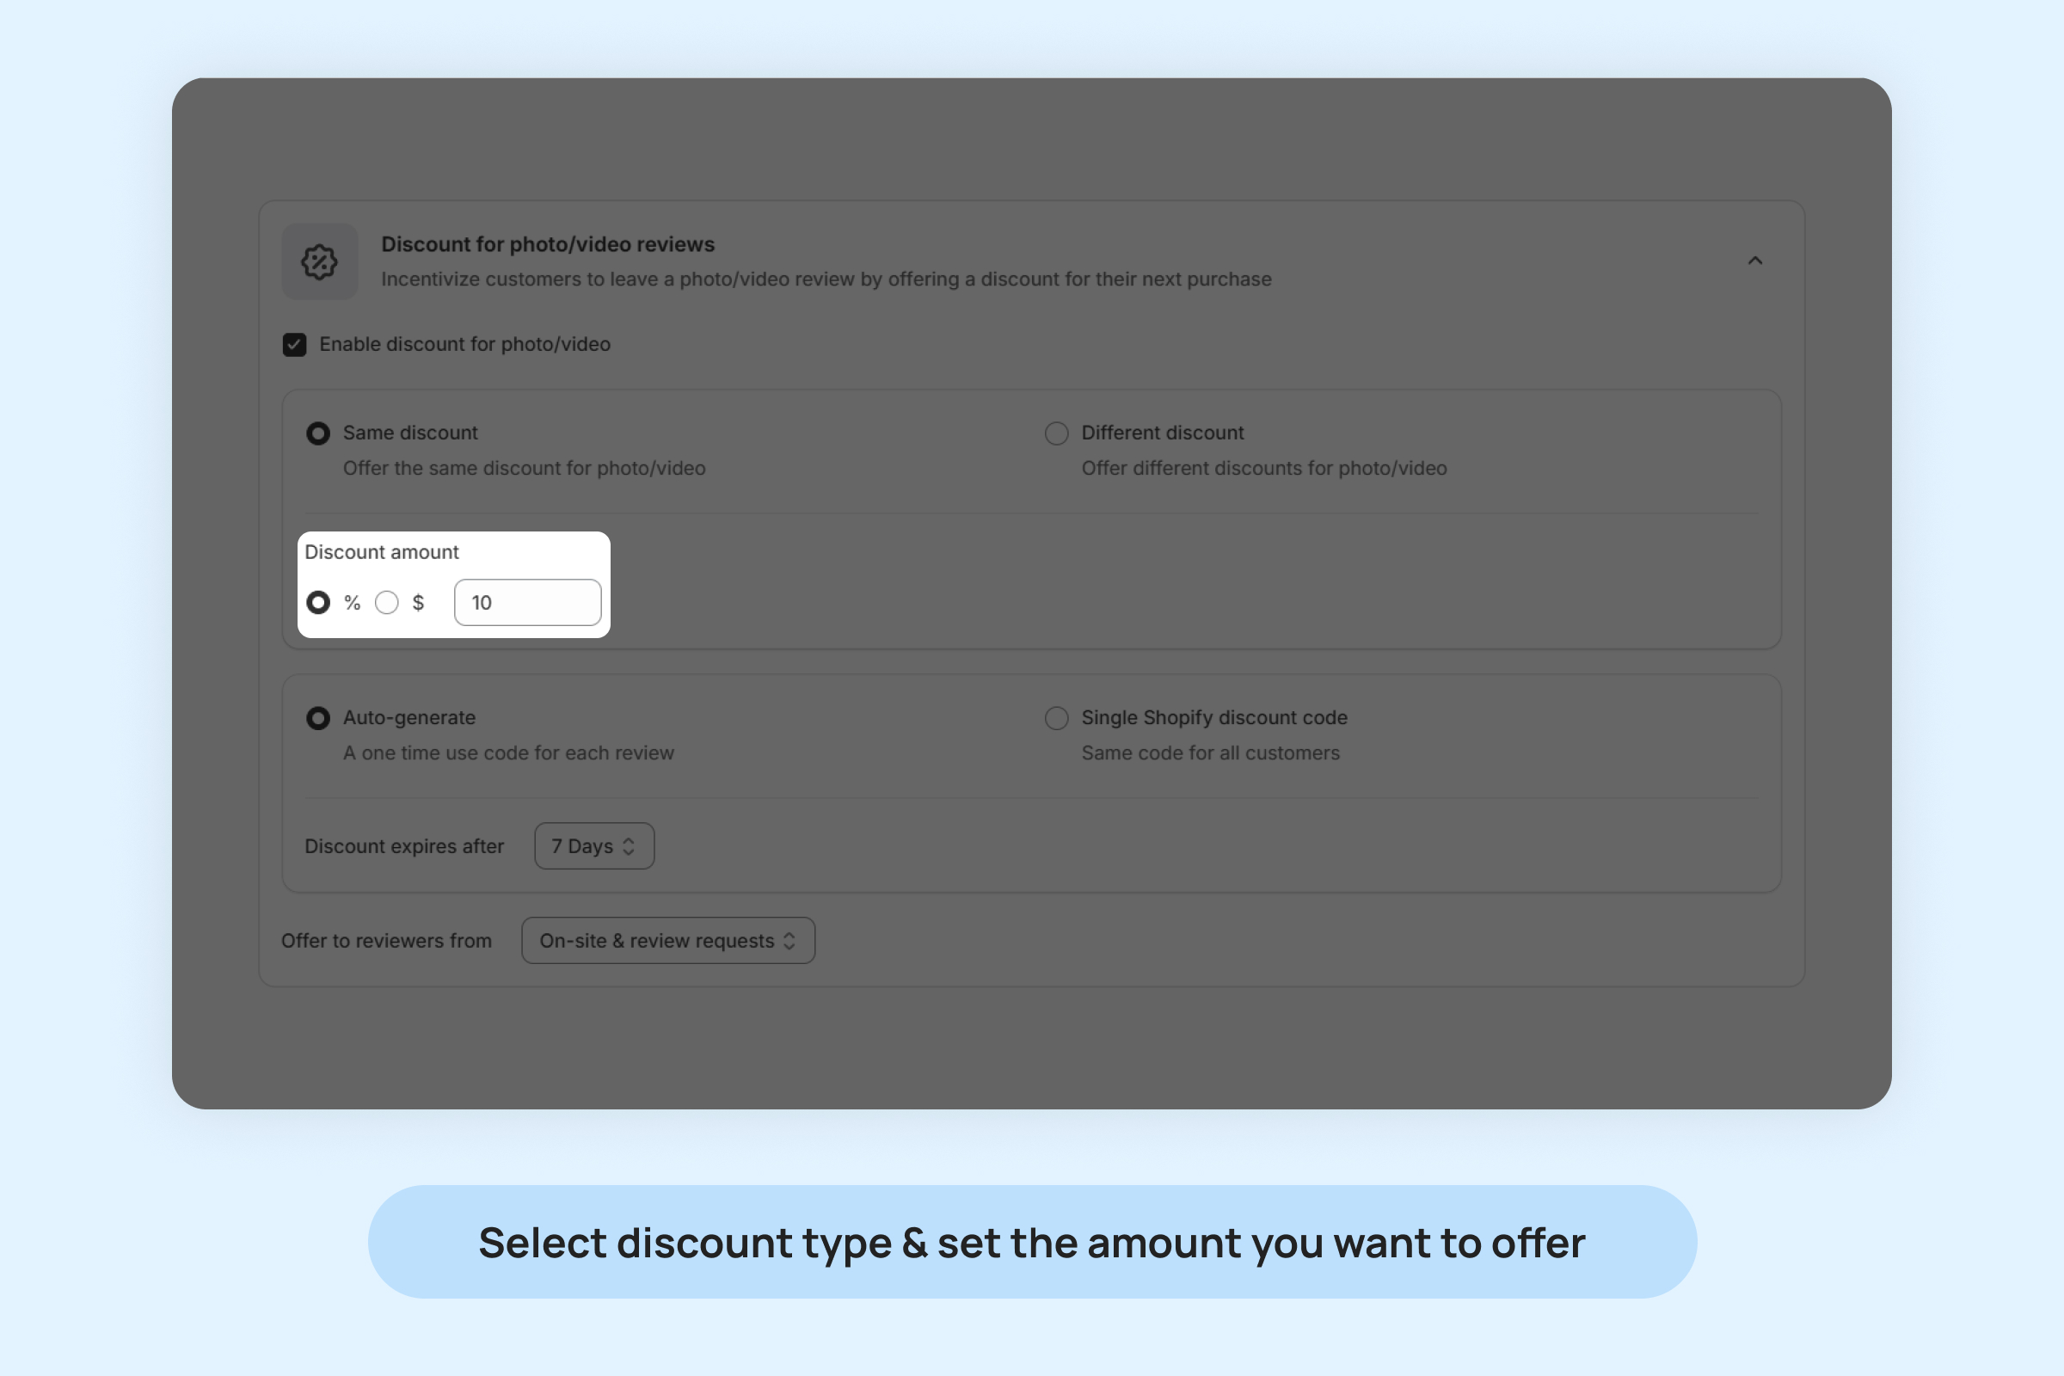Uncheck Enable discount for photo/video

295,345
